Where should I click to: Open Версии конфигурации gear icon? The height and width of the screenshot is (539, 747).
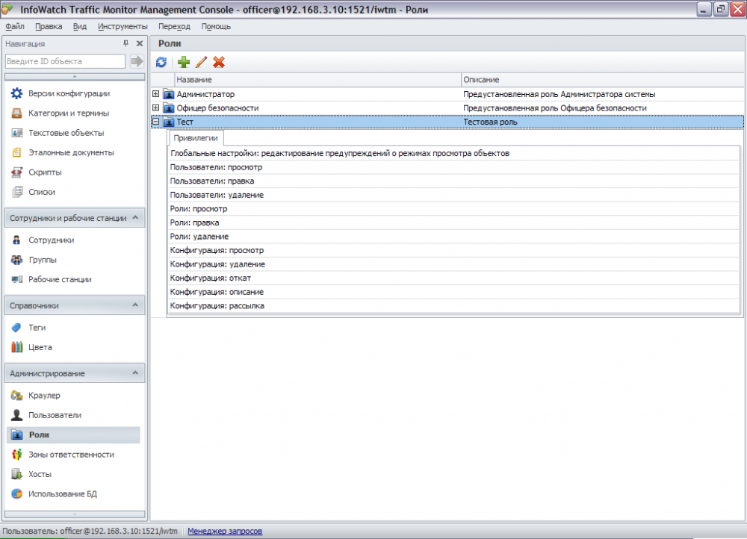[x=16, y=93]
